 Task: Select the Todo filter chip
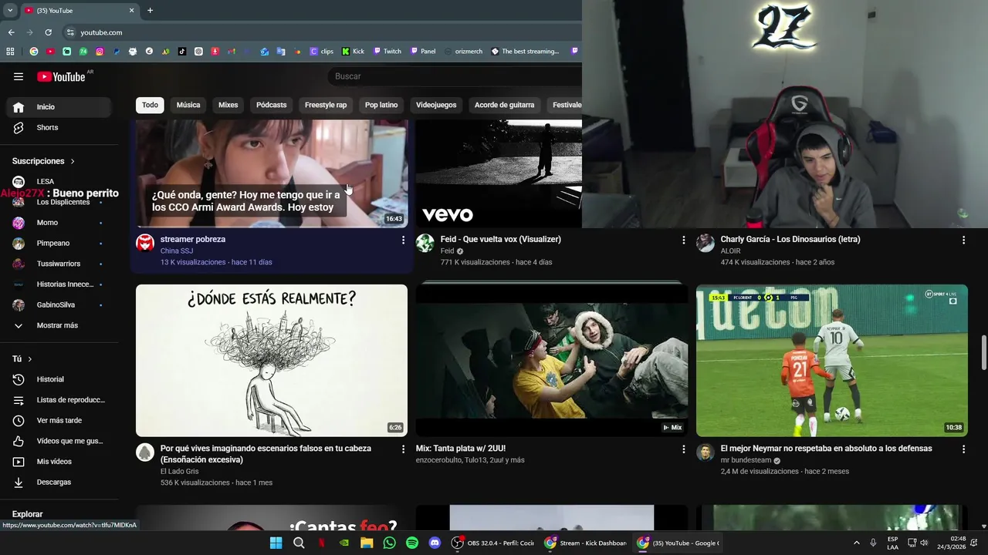click(x=150, y=105)
